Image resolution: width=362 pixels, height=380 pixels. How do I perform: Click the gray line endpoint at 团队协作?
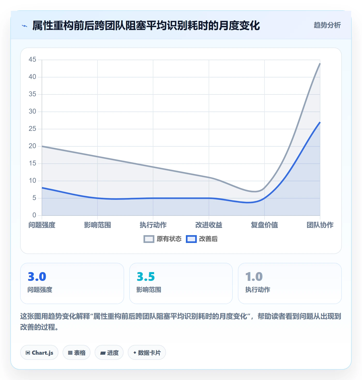320,64
